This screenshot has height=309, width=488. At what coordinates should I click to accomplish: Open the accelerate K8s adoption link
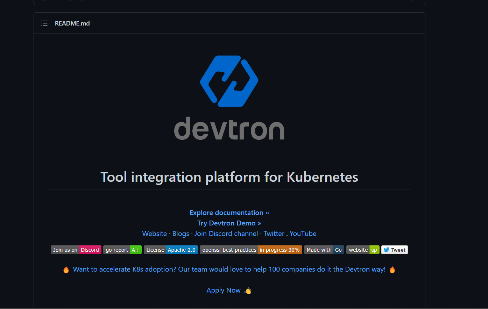[229, 270]
